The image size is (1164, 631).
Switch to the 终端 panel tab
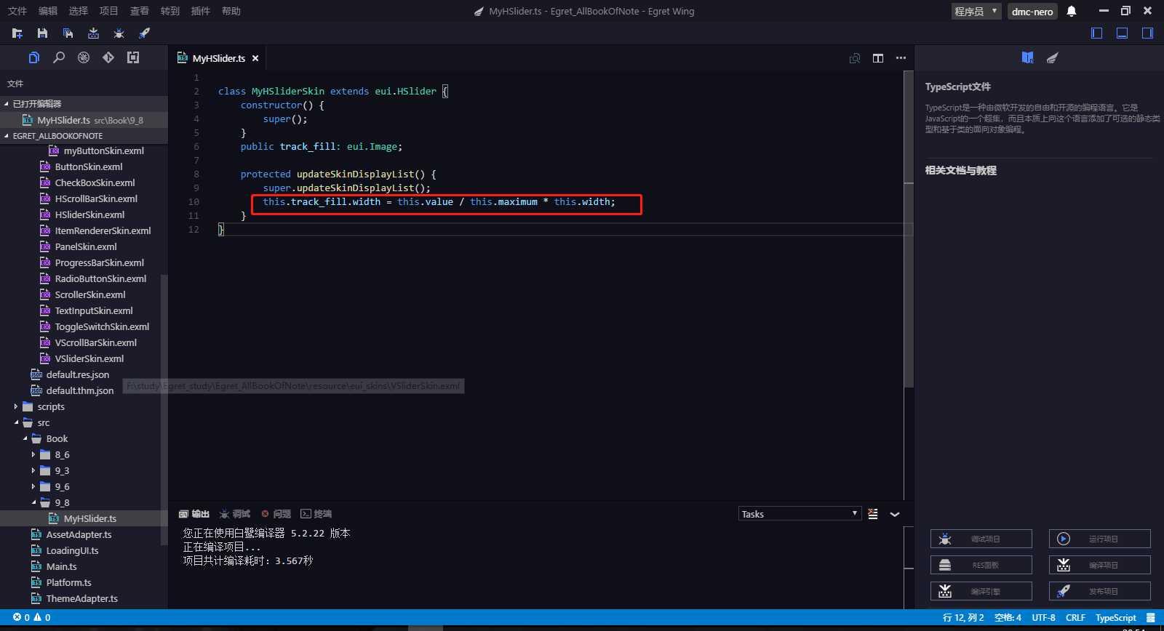[x=316, y=514]
